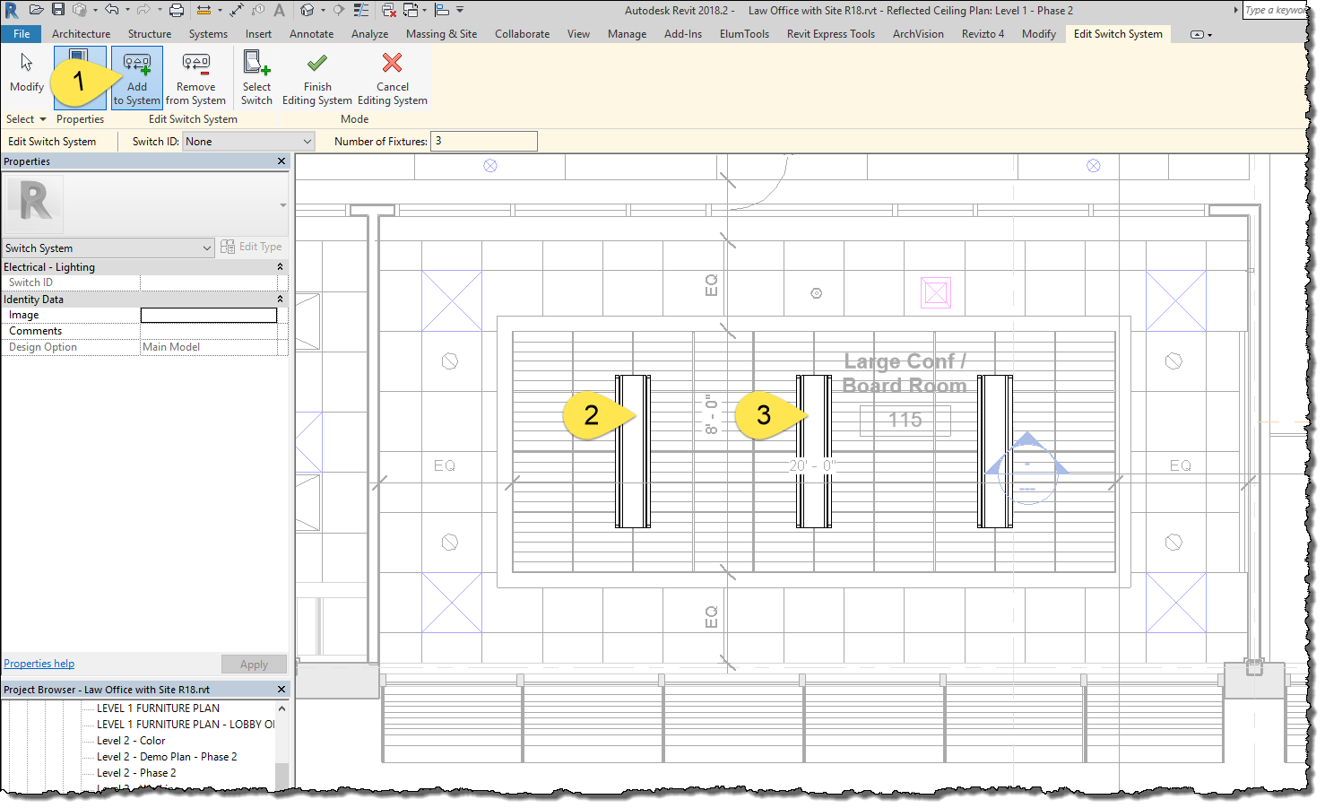The width and height of the screenshot is (1325, 808).
Task: Click the pink switch symbol in ceiling plan
Action: pos(936,292)
